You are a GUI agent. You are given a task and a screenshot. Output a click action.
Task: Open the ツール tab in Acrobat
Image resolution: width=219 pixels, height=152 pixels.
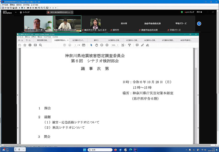click(28, 40)
